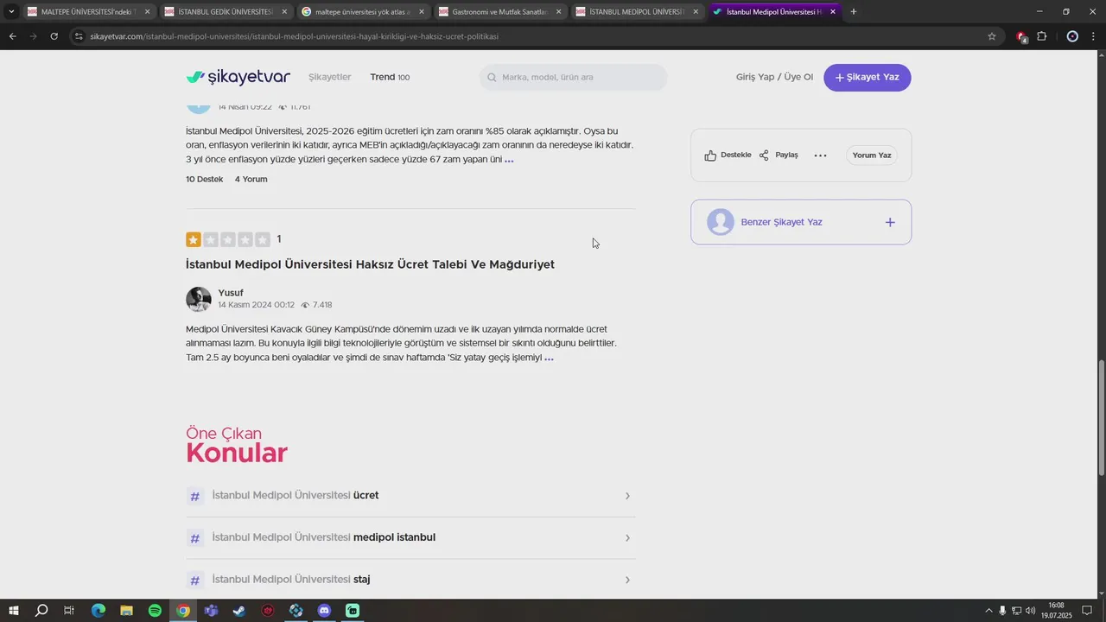Viewport: 1106px width, 622px height.
Task: Open the Trend 100 menu item
Action: (x=390, y=77)
